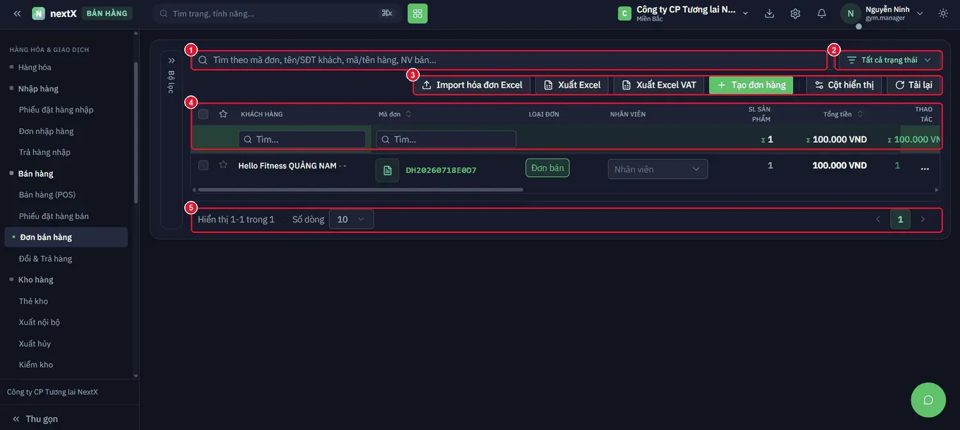
Task: Go to the next page arrow
Action: click(x=922, y=219)
